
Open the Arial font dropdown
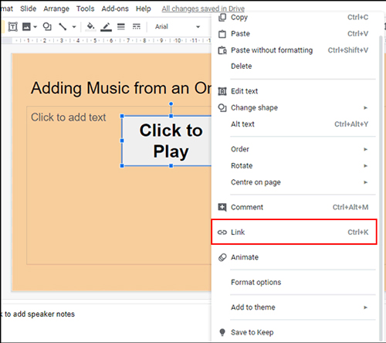tap(177, 26)
